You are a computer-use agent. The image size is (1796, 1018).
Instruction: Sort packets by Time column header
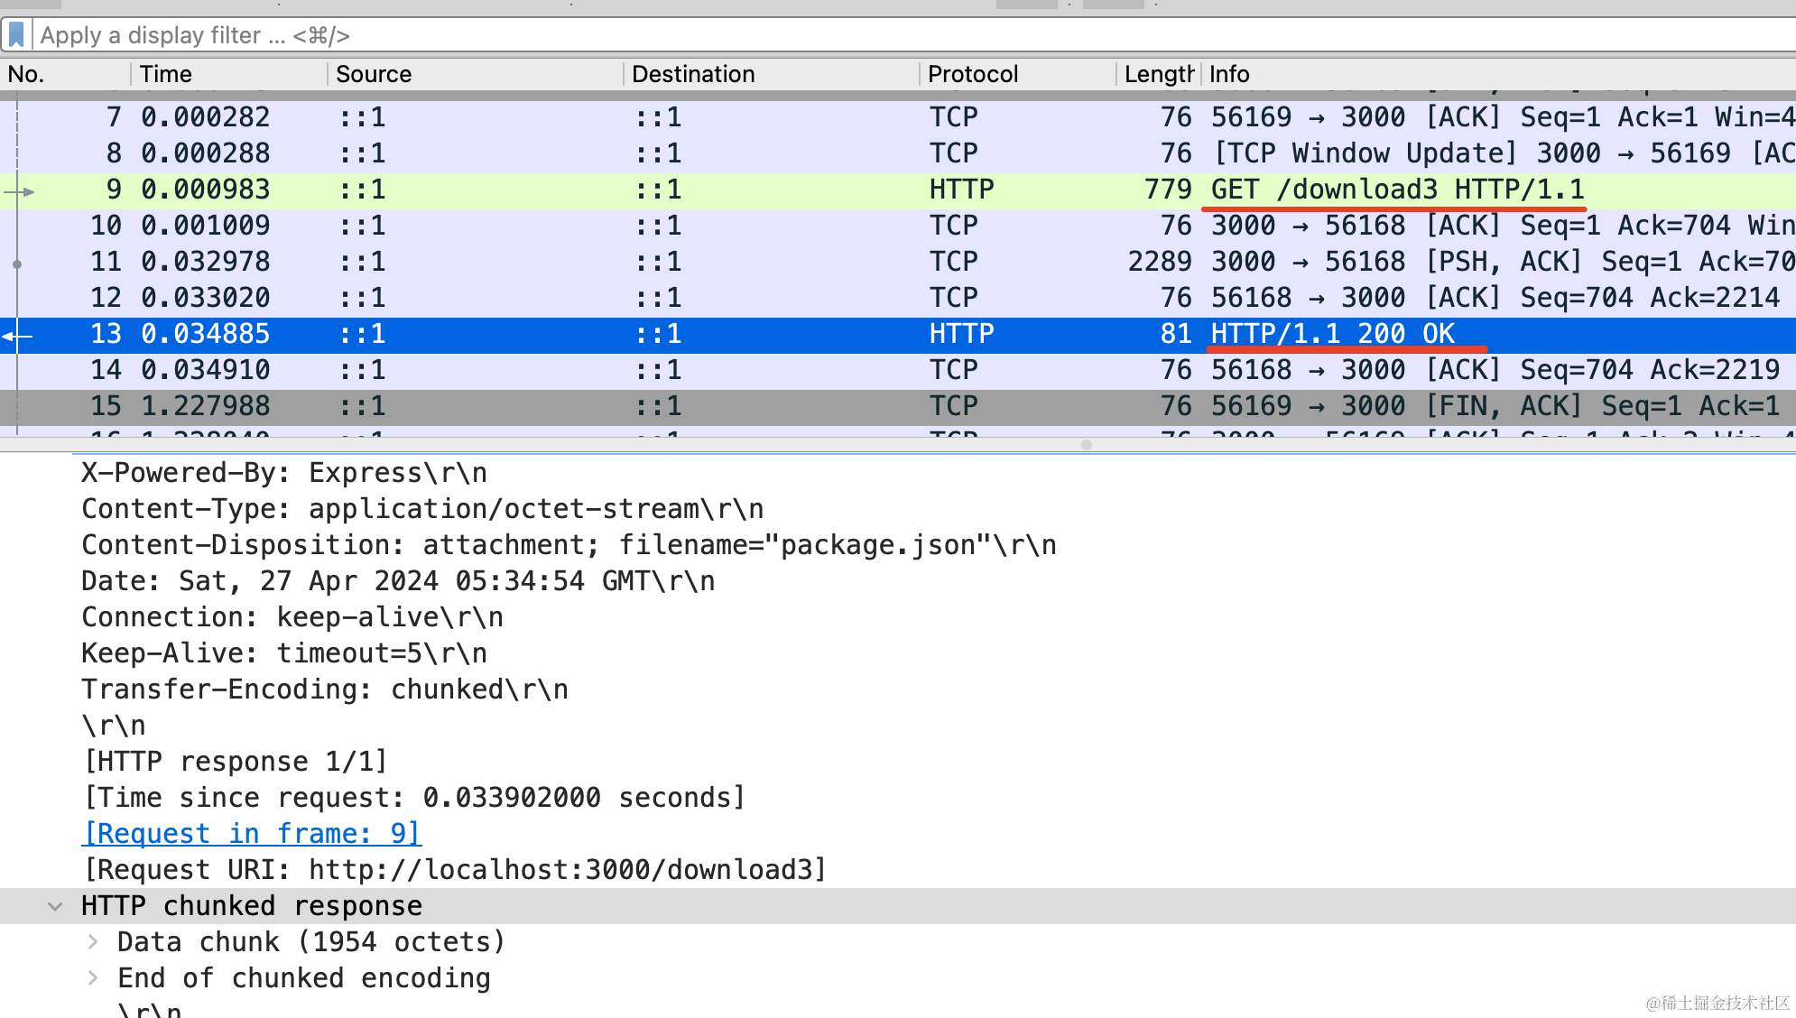tap(166, 74)
